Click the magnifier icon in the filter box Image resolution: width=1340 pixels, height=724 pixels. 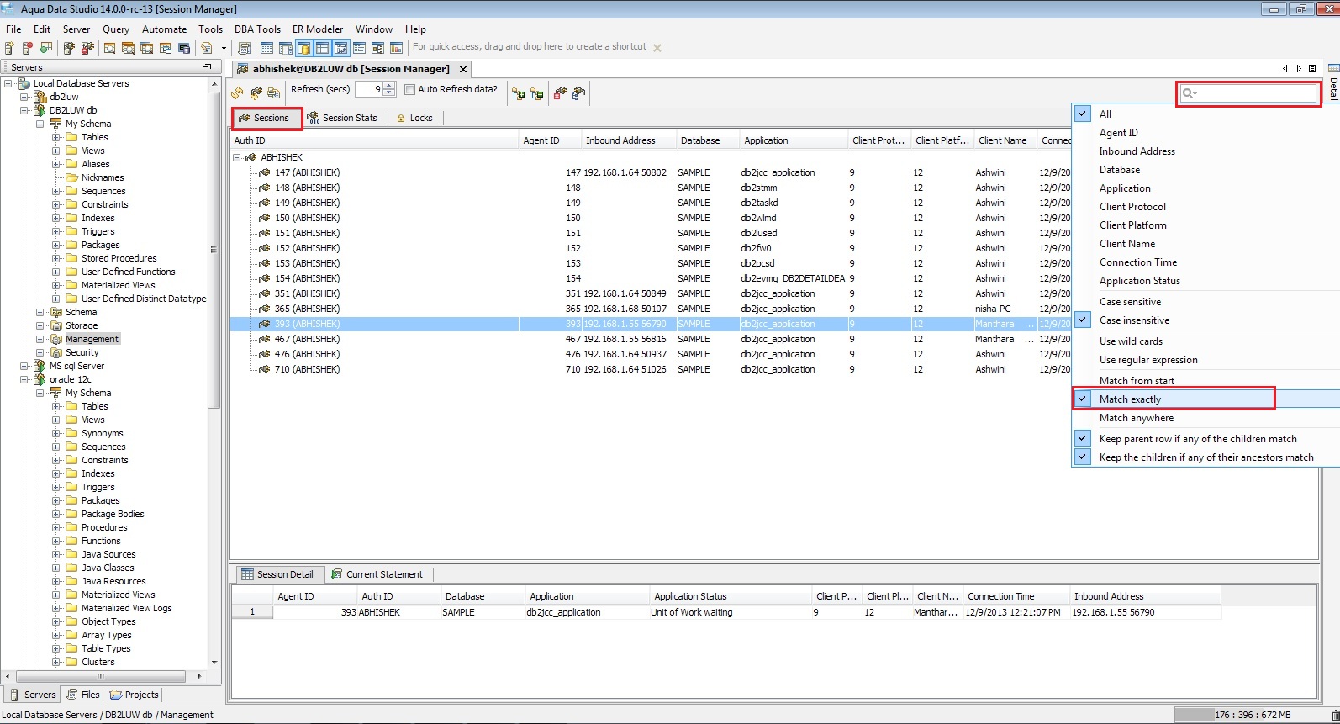tap(1189, 93)
